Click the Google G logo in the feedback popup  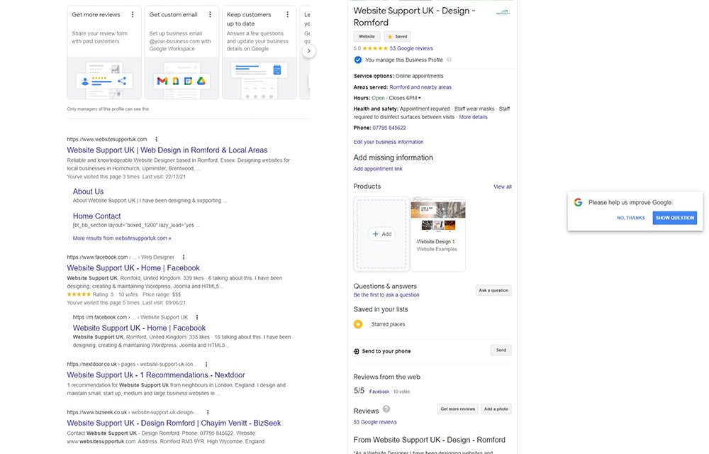(579, 202)
